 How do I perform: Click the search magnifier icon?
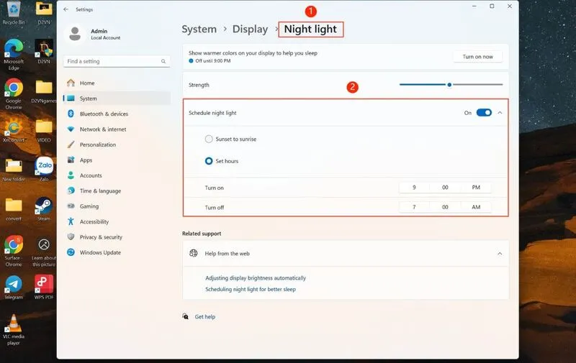click(163, 61)
